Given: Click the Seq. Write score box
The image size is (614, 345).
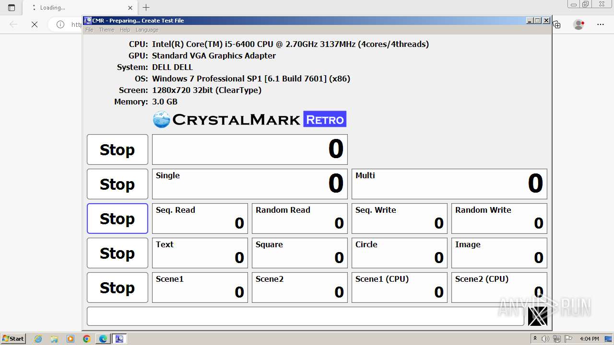Looking at the screenshot, I should pyautogui.click(x=400, y=218).
